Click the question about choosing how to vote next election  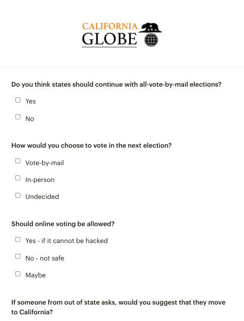pyautogui.click(x=91, y=146)
